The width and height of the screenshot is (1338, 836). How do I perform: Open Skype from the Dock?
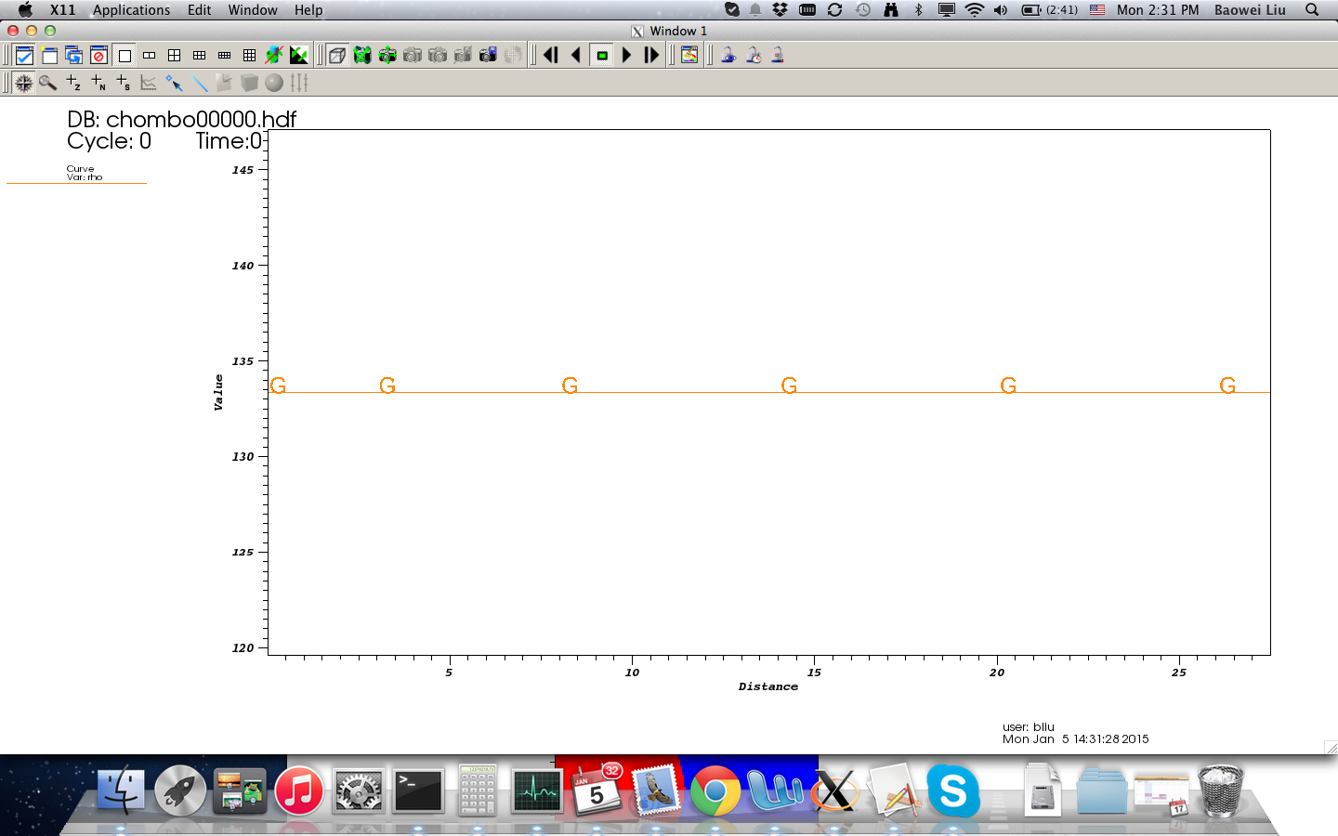click(953, 791)
